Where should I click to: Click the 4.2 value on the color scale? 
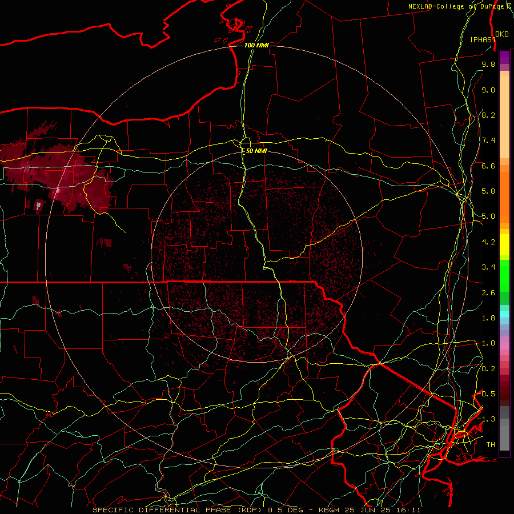click(488, 242)
